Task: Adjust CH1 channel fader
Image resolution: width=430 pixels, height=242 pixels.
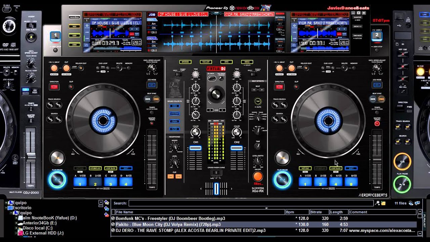Action: 196,148
